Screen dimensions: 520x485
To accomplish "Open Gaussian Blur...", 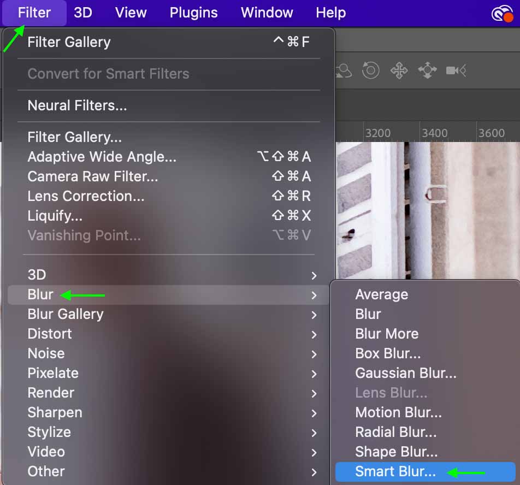I will pos(426,373).
